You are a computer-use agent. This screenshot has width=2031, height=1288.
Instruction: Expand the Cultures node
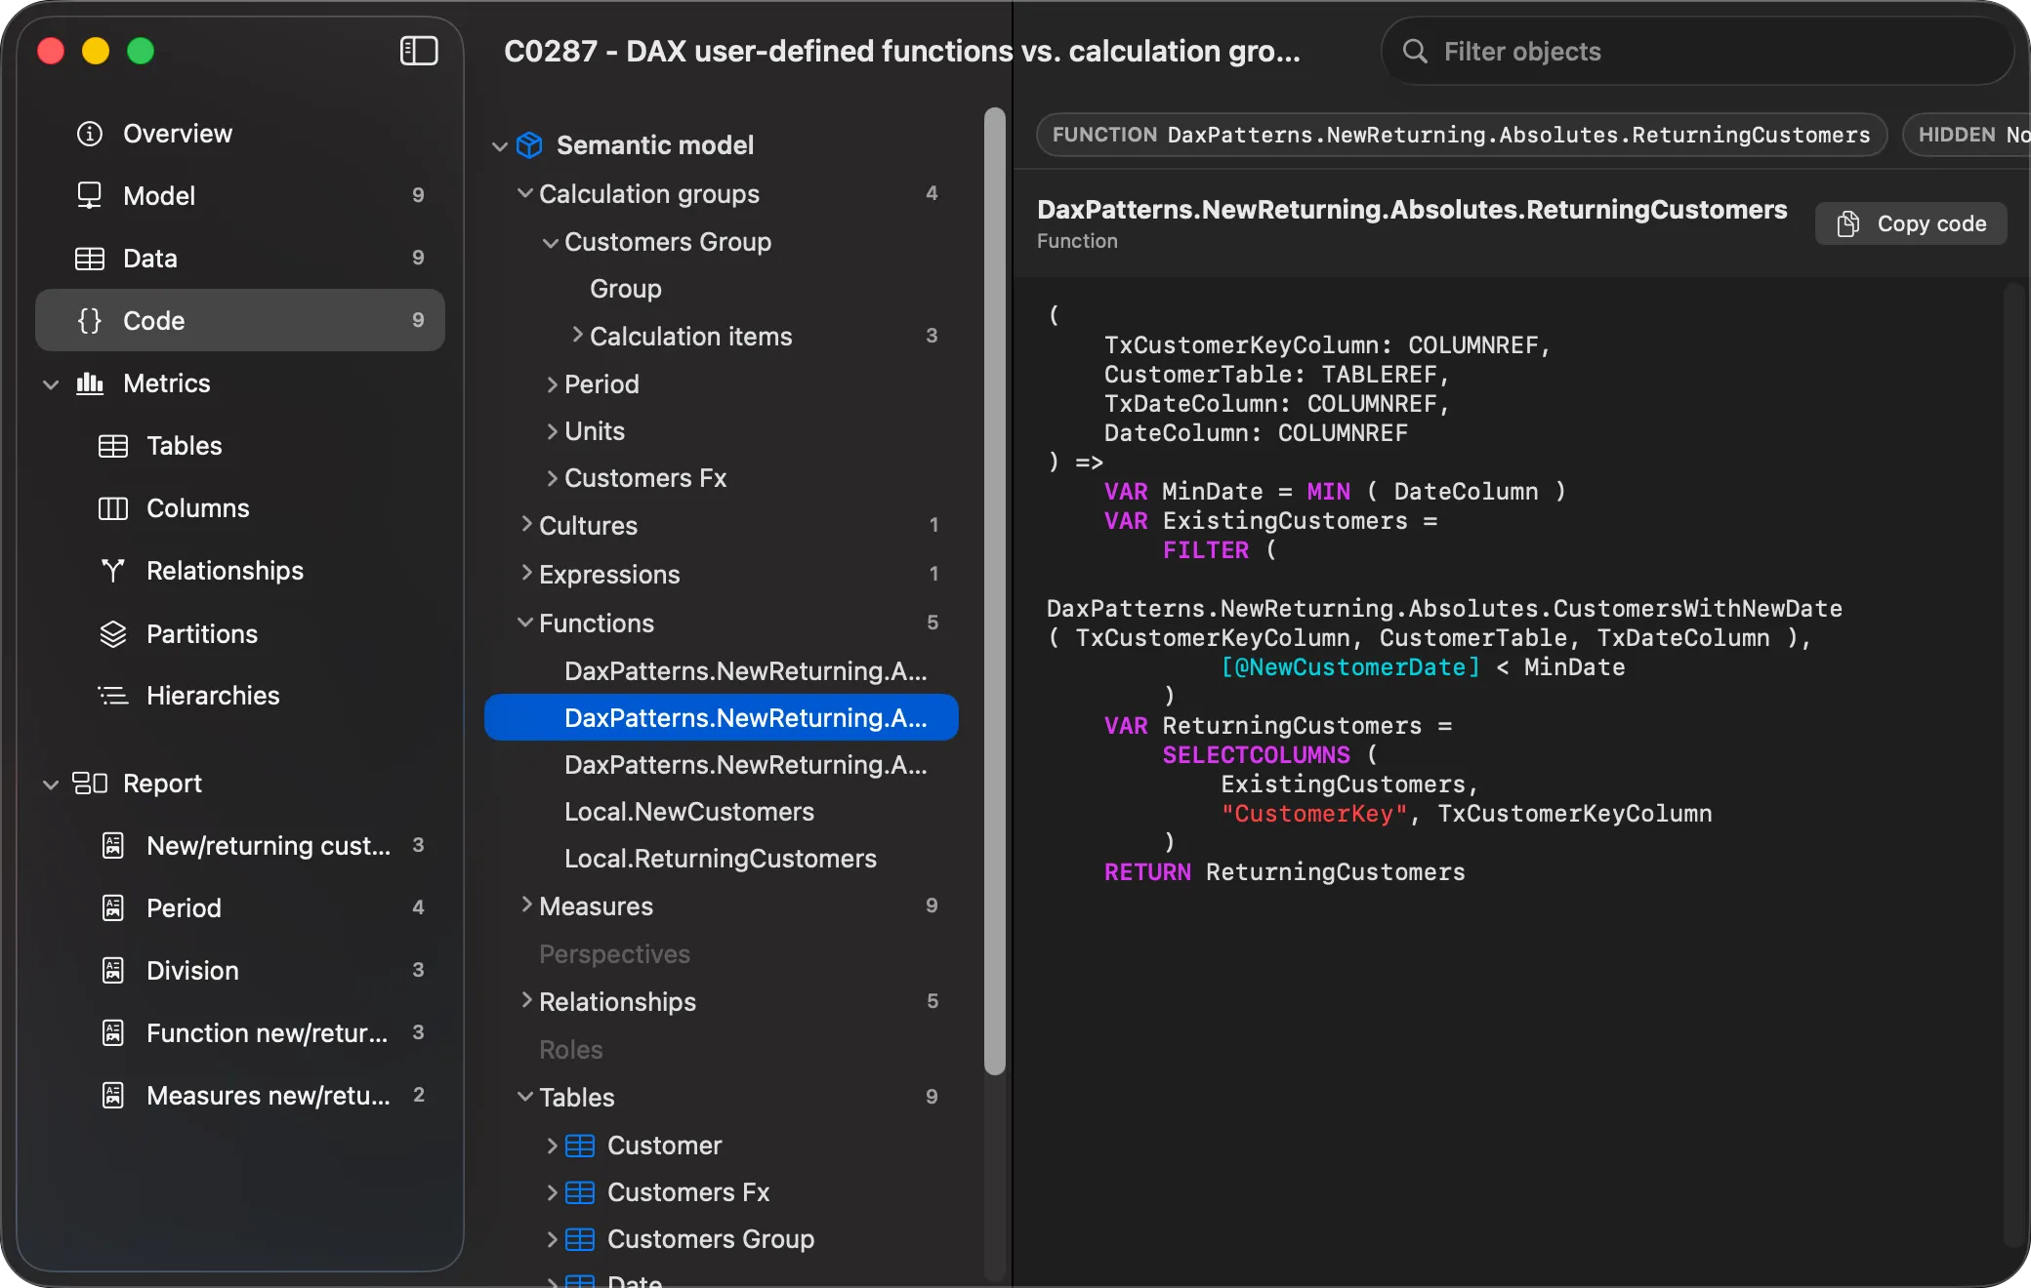point(526,524)
